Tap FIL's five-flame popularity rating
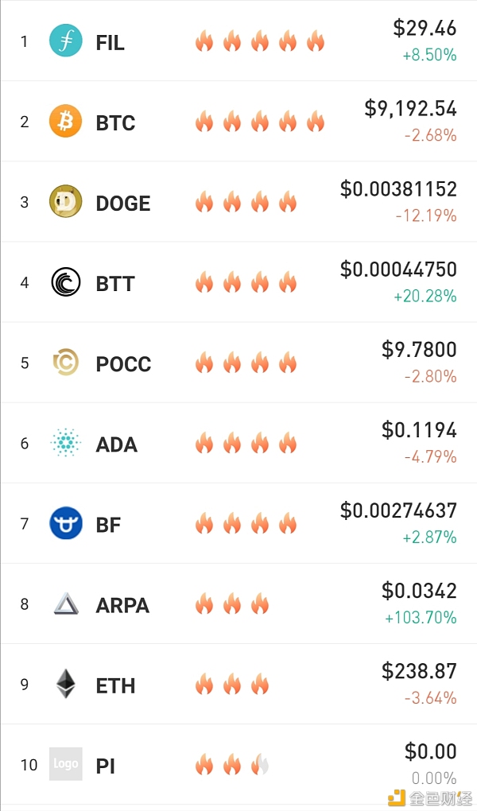Screen dimensions: 477x811 click(260, 41)
